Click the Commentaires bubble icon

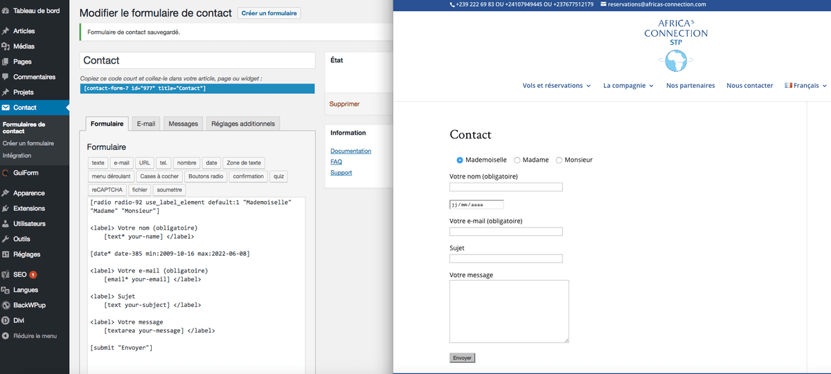coord(6,77)
